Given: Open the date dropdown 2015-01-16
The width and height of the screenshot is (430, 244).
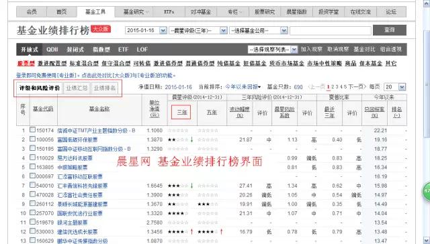Looking at the screenshot, I should point(146,30).
